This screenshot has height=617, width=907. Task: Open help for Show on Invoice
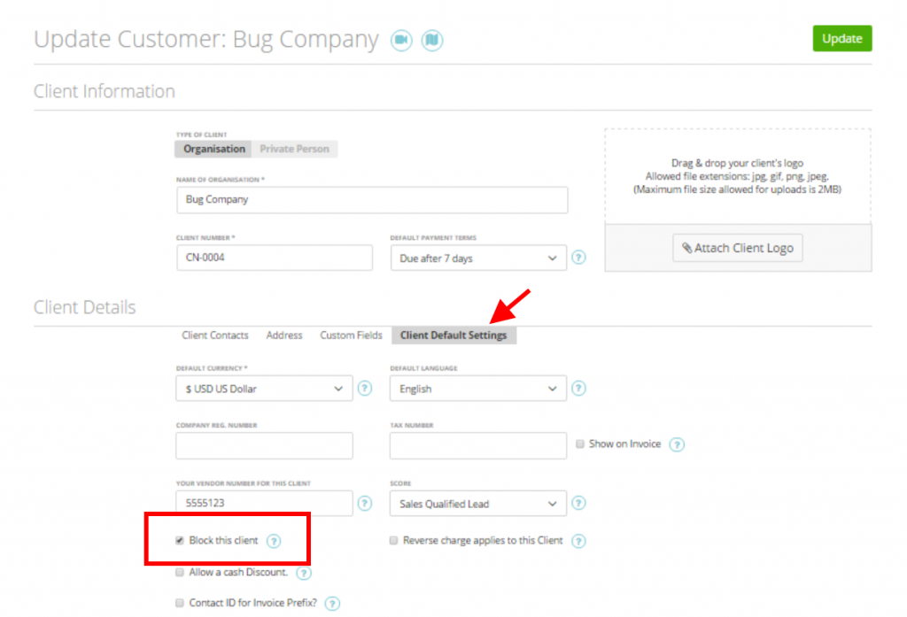pos(677,444)
